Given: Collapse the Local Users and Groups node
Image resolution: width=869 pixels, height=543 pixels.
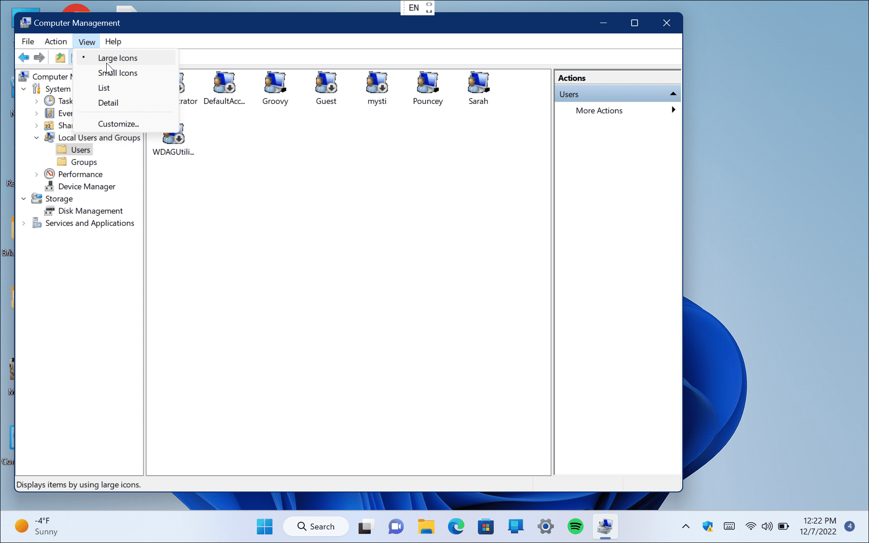Looking at the screenshot, I should click(x=37, y=137).
